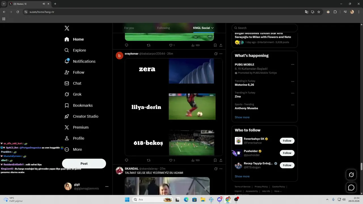Click the Post button
Image resolution: width=363 pixels, height=204 pixels.
84,163
